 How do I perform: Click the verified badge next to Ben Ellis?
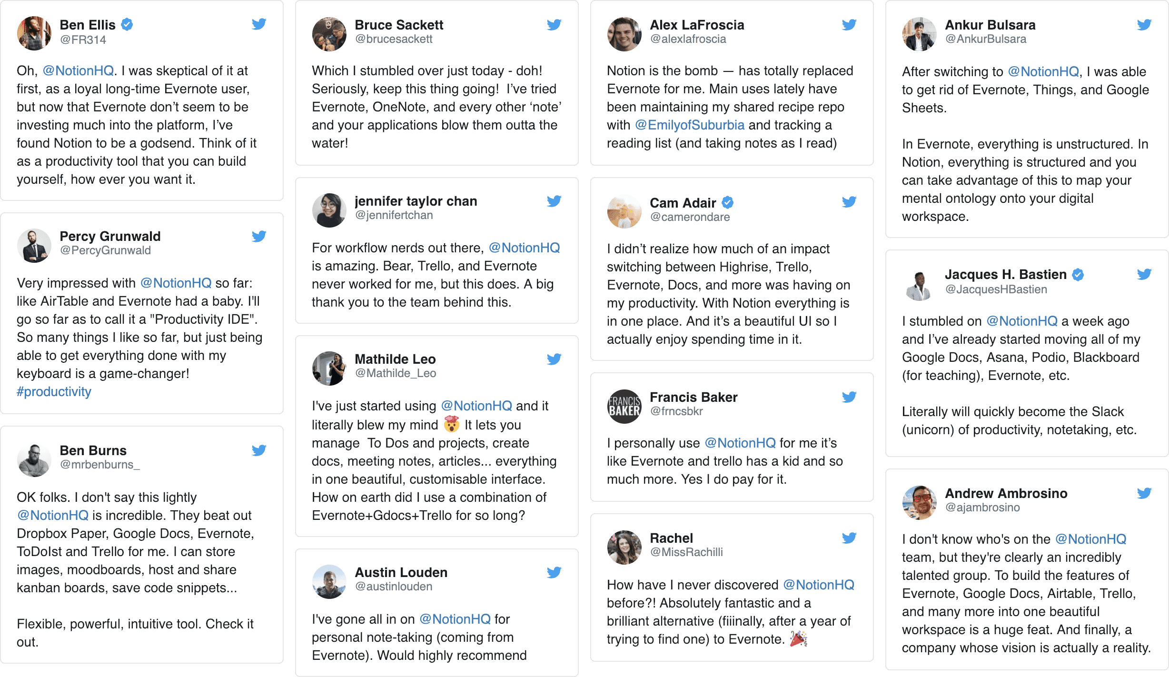[127, 23]
